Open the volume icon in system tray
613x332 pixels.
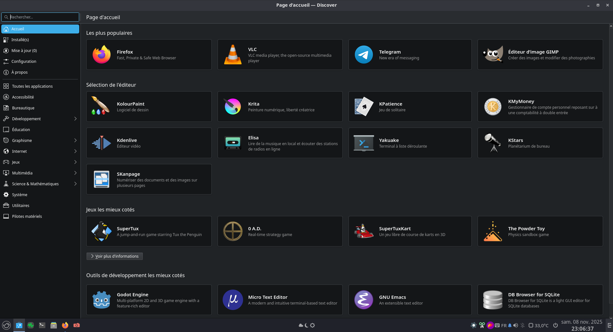point(516,325)
